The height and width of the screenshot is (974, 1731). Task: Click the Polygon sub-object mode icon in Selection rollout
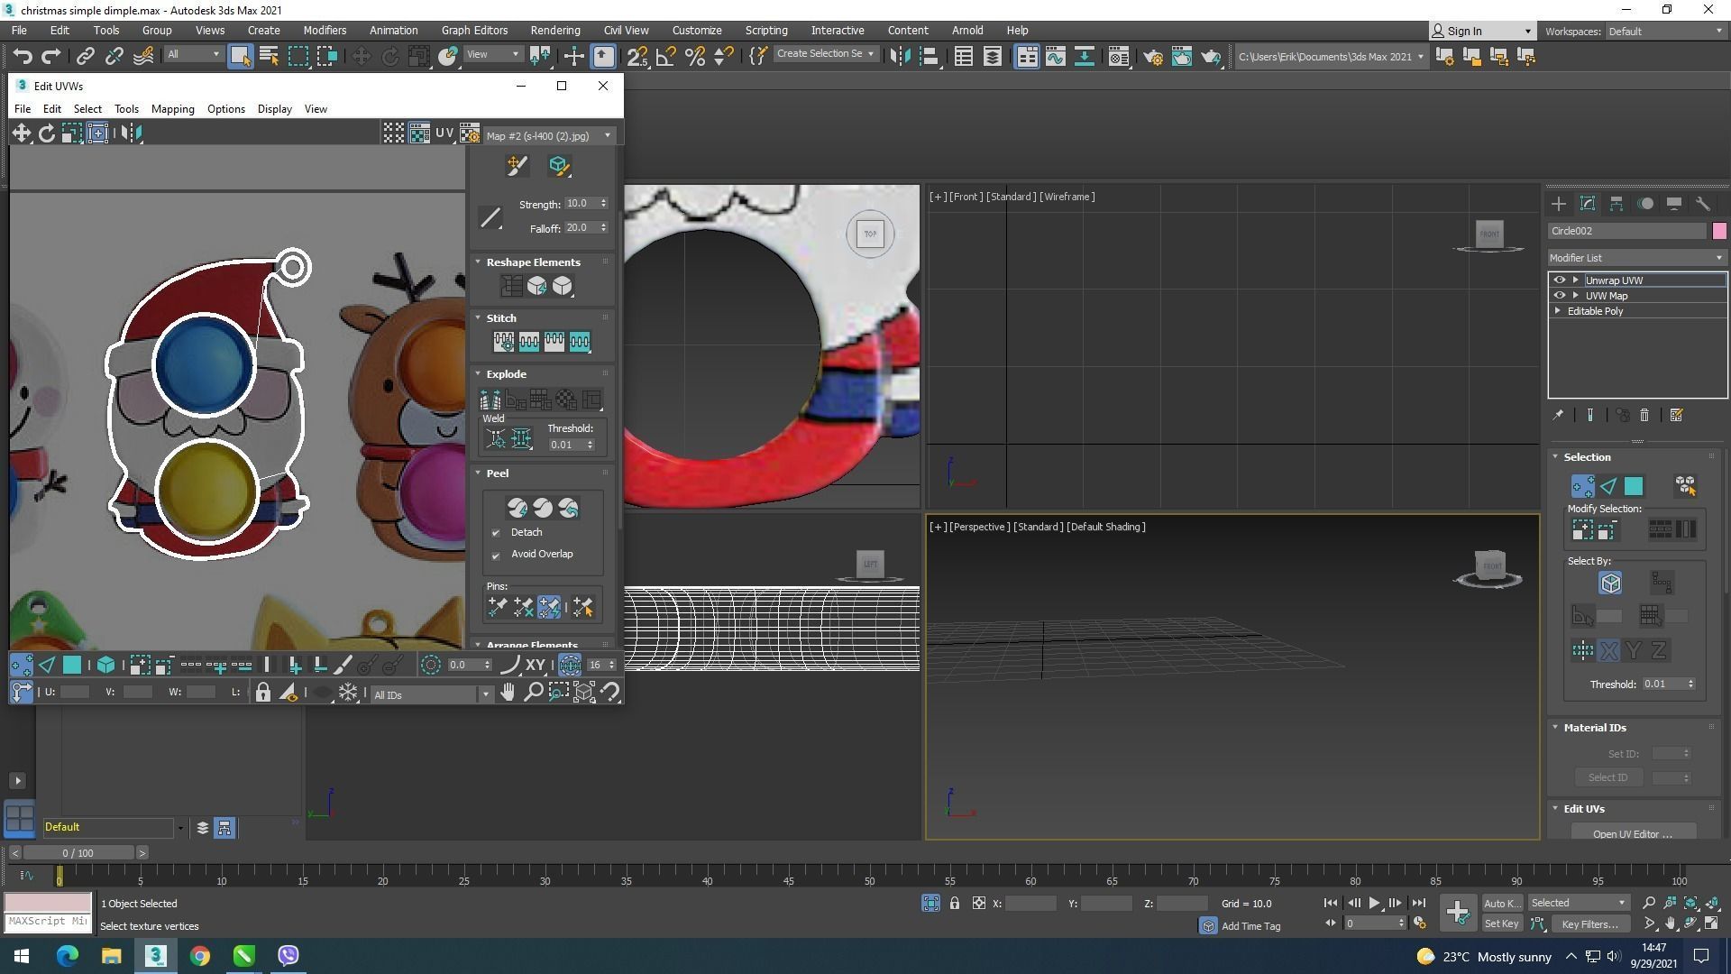tap(1633, 487)
